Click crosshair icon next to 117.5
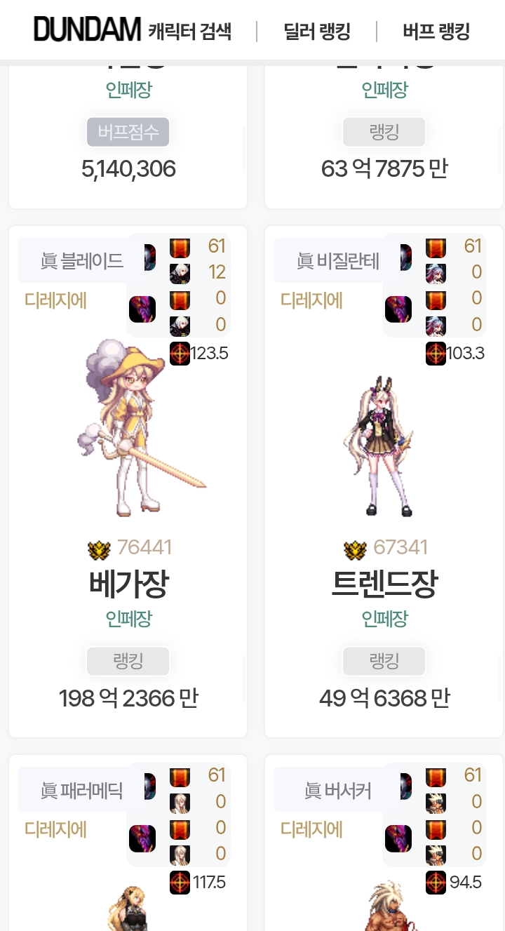This screenshot has height=931, width=505. click(180, 883)
